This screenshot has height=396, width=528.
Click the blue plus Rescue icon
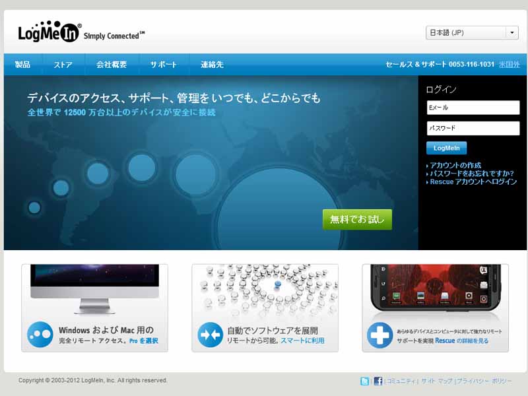380,335
